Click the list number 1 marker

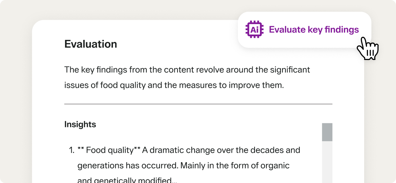click(71, 150)
